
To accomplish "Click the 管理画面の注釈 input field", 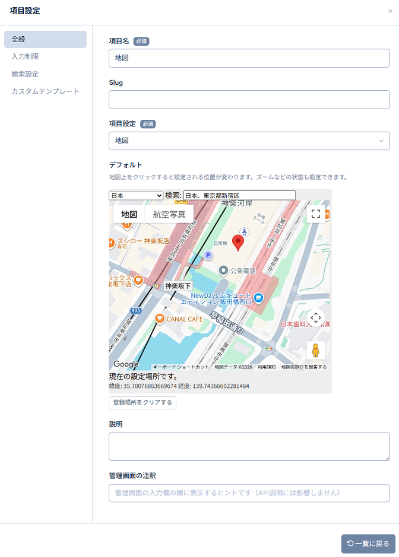I will (249, 493).
